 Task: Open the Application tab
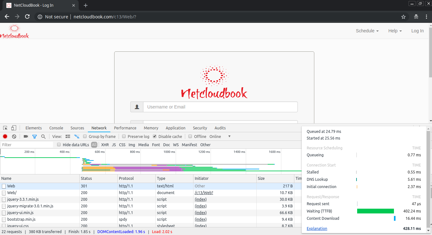pyautogui.click(x=175, y=128)
